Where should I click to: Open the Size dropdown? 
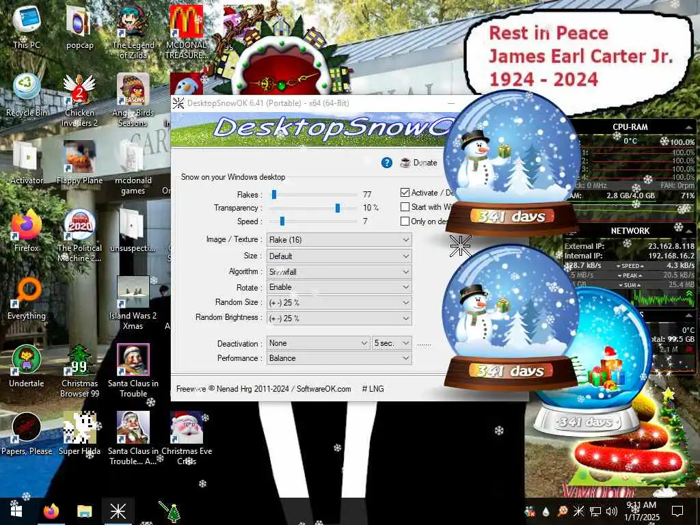coord(339,256)
